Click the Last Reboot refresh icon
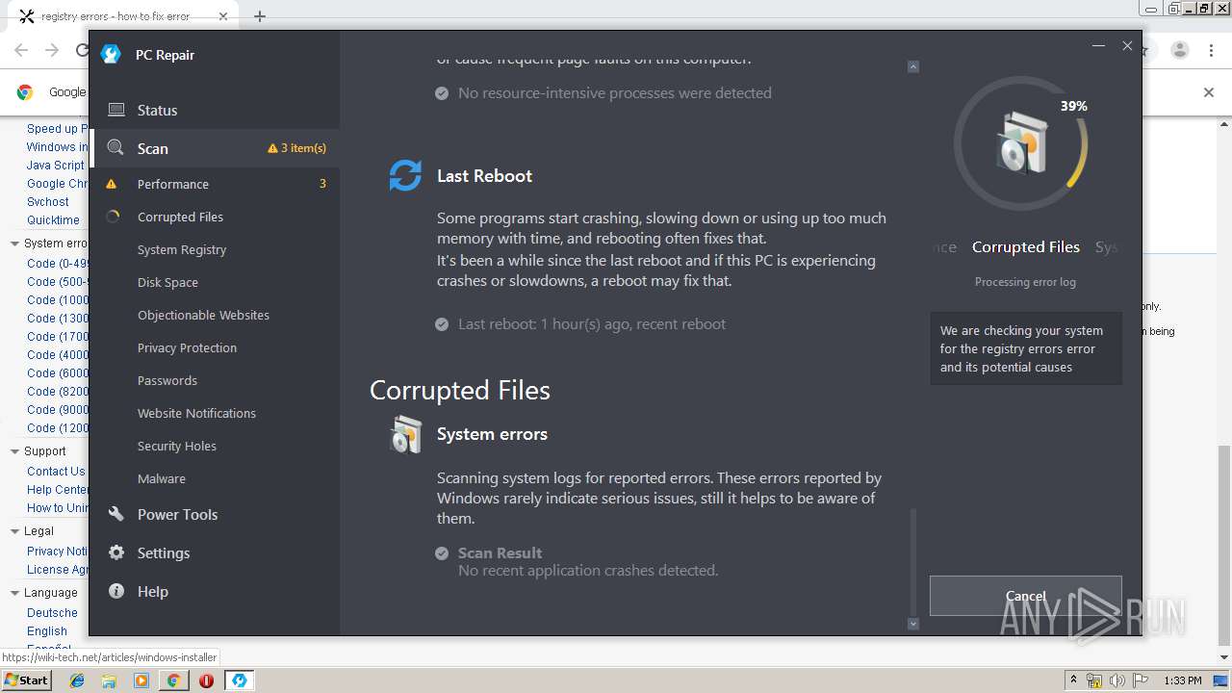Viewport: 1232px width, 693px height. [405, 175]
